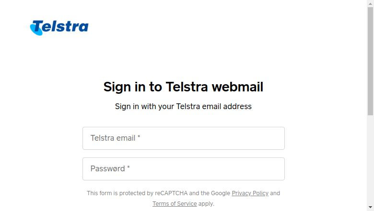Click the word reCAPTCHA in the notice

[x=171, y=193]
